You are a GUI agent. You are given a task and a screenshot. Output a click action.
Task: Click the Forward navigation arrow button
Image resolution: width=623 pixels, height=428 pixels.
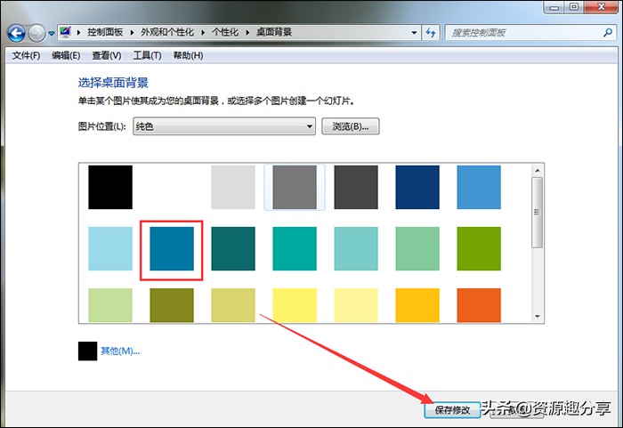pyautogui.click(x=37, y=33)
